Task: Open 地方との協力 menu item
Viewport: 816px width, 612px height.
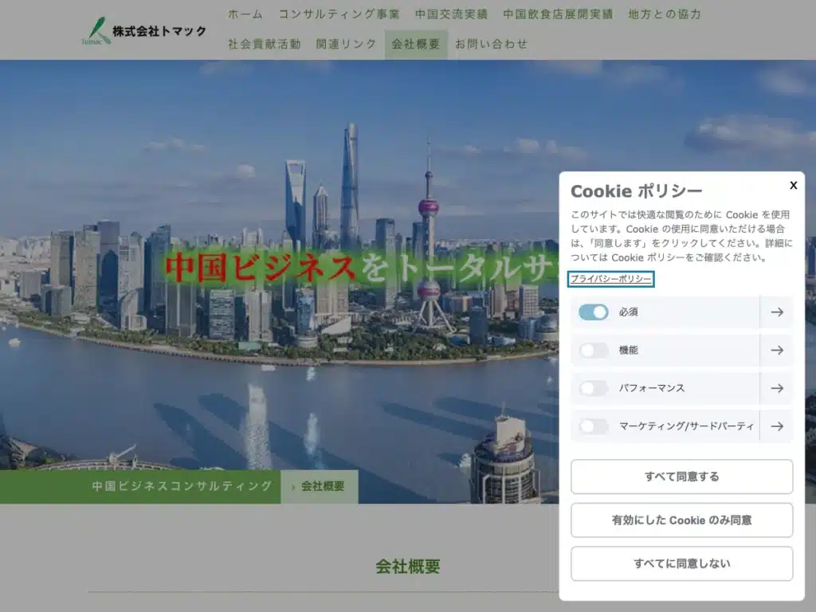Action: [665, 14]
